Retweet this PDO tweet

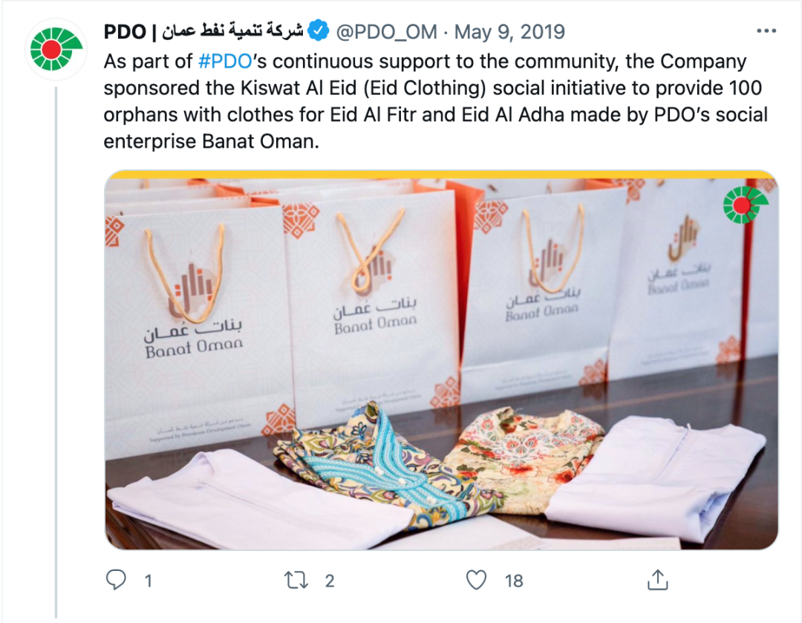click(x=296, y=581)
